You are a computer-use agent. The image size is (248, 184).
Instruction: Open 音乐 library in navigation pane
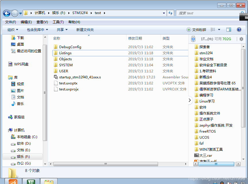point(20,104)
